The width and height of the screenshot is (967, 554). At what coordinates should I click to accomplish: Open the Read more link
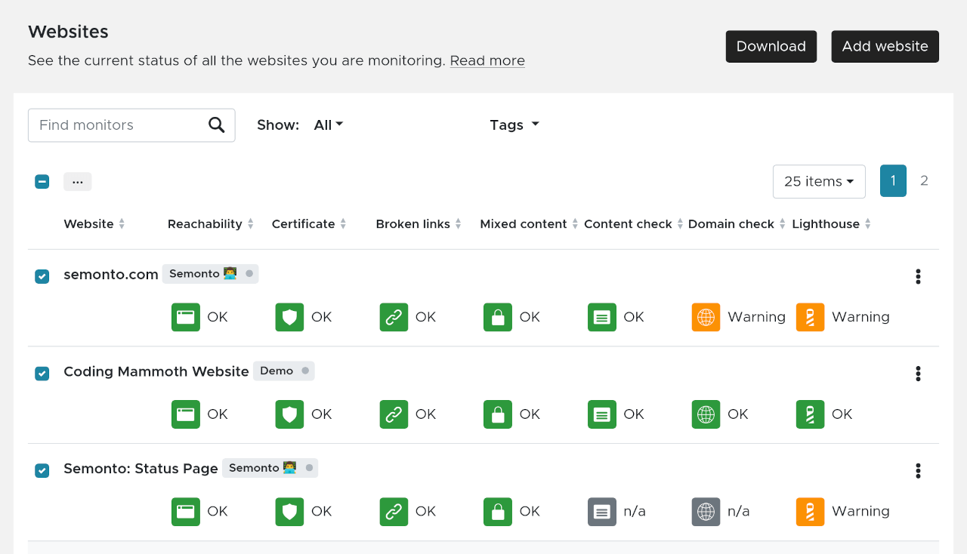(487, 60)
